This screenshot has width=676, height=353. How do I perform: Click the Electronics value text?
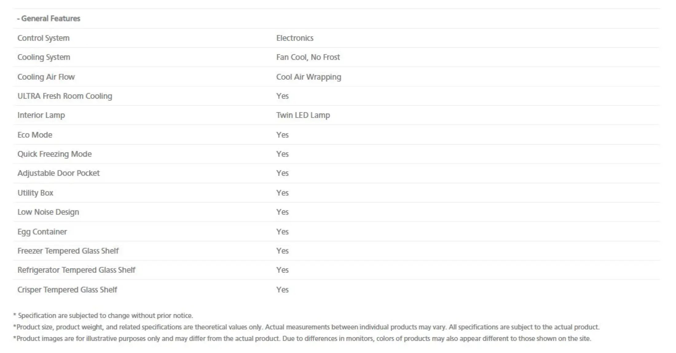295,38
